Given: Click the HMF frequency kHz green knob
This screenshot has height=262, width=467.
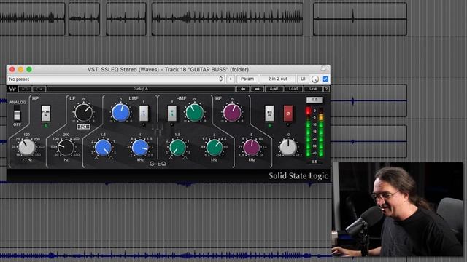Looking at the screenshot, I should click(215, 148).
